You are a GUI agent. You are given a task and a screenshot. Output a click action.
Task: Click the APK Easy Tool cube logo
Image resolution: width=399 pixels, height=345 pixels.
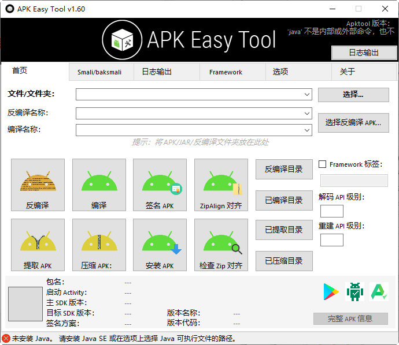(x=122, y=40)
